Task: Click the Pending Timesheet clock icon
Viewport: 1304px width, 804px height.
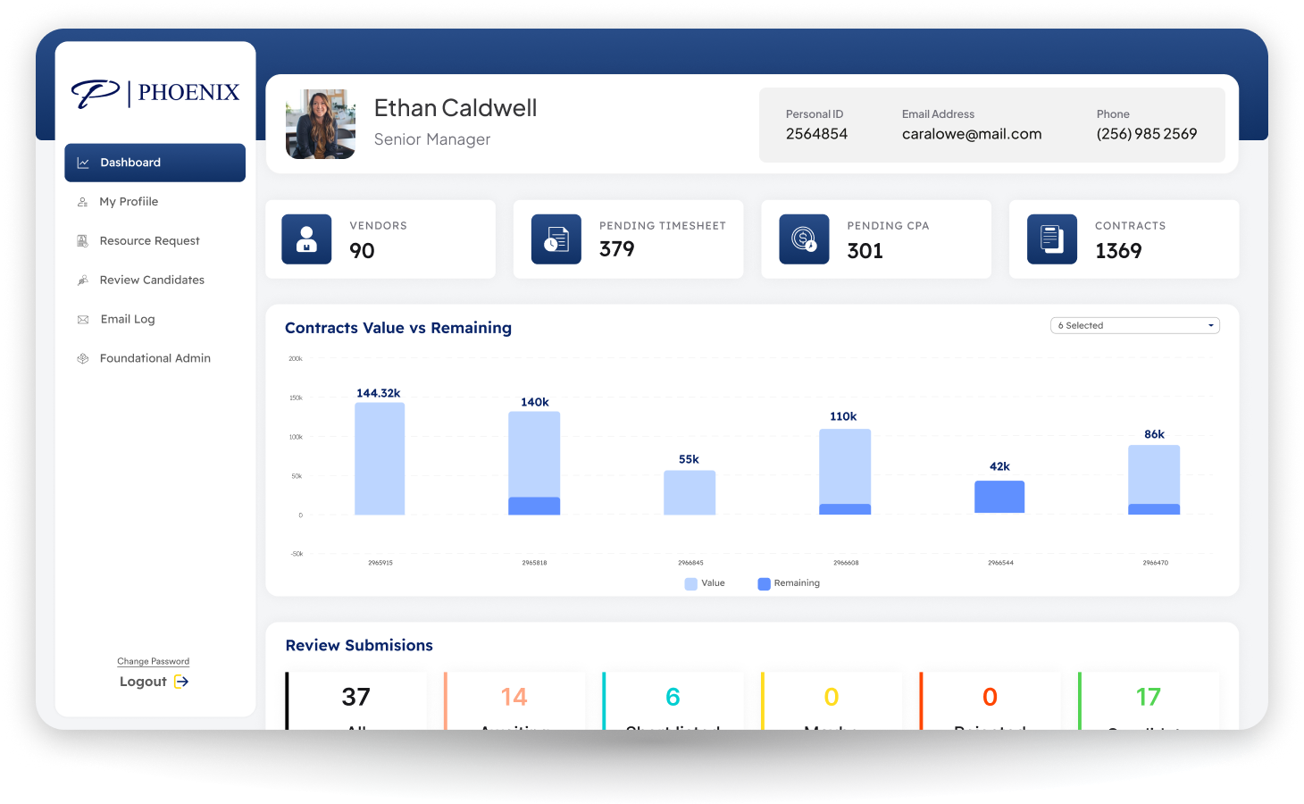Action: 556,239
